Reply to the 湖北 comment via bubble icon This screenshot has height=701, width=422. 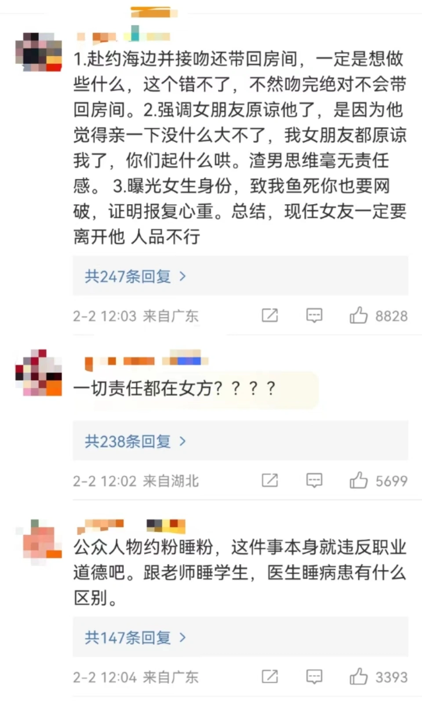pos(314,480)
